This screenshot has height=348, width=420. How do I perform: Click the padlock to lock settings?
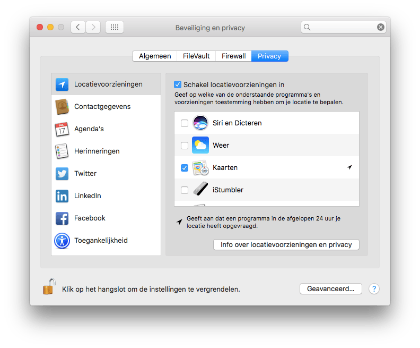click(x=49, y=286)
